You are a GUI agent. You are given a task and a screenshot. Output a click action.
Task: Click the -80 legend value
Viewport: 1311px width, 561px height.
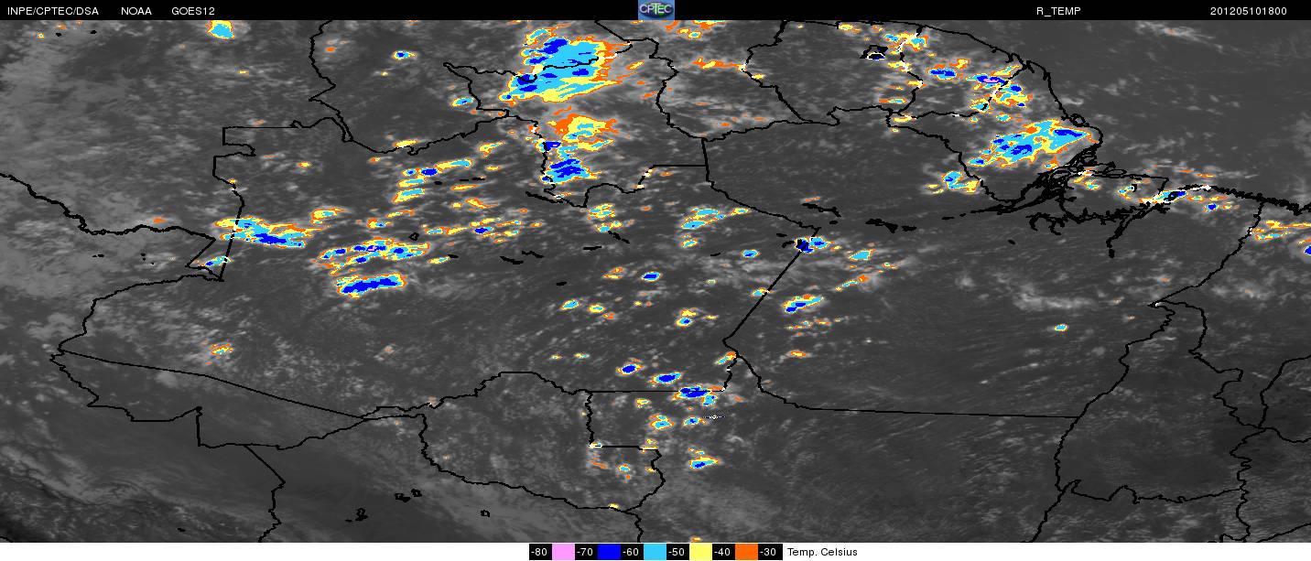540,552
